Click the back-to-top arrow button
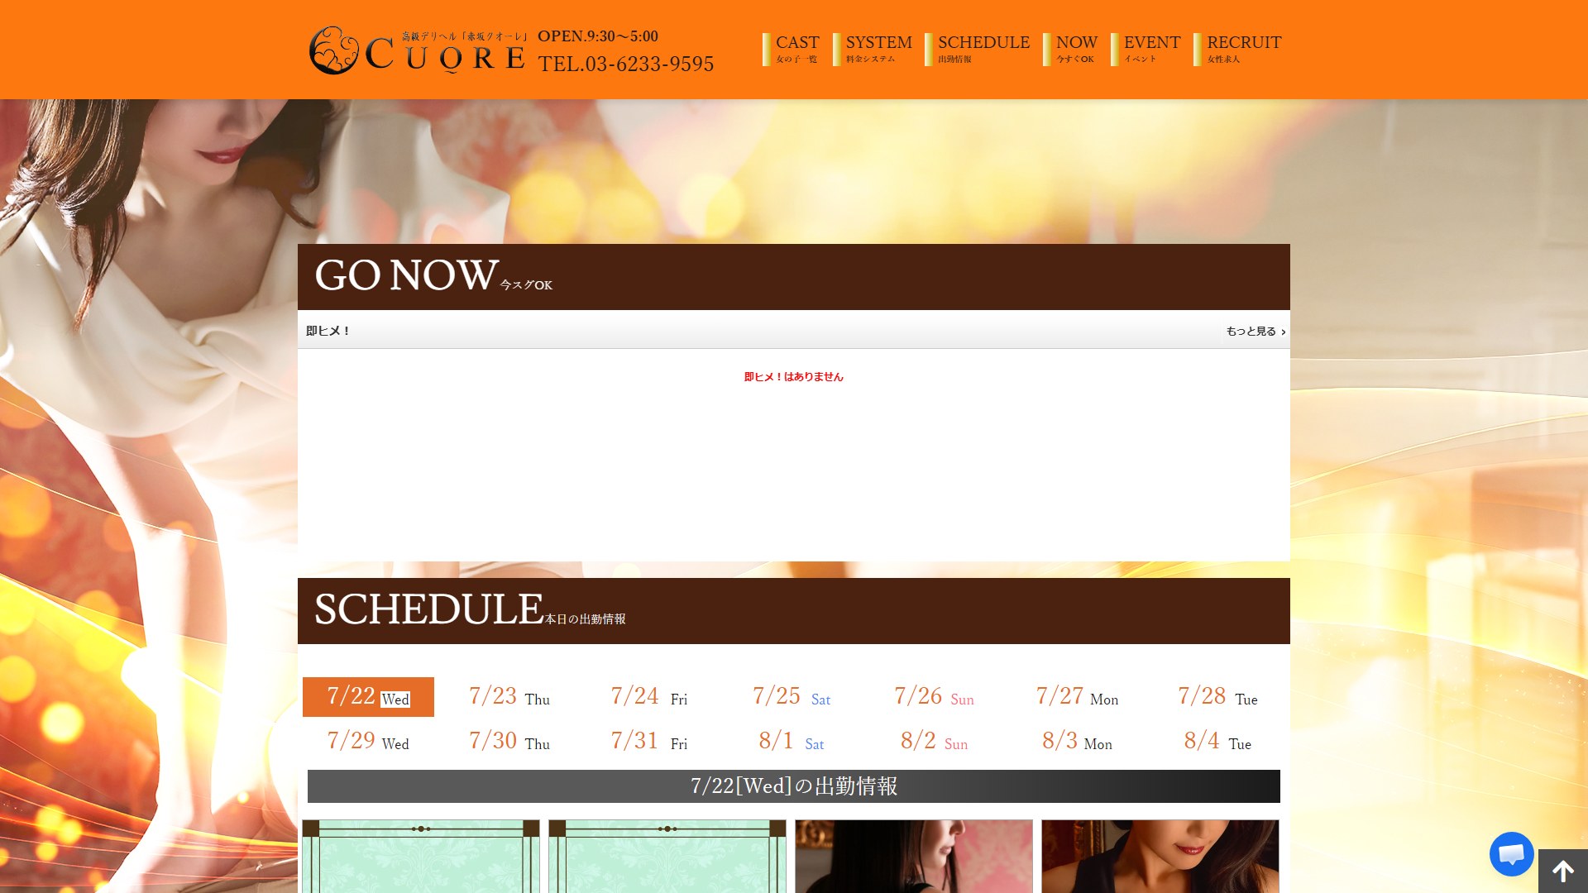Image resolution: width=1588 pixels, height=893 pixels. click(1563, 872)
